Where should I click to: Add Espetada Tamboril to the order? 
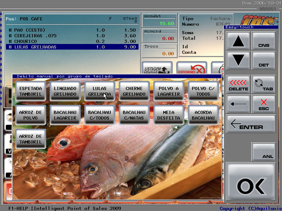pos(31,91)
